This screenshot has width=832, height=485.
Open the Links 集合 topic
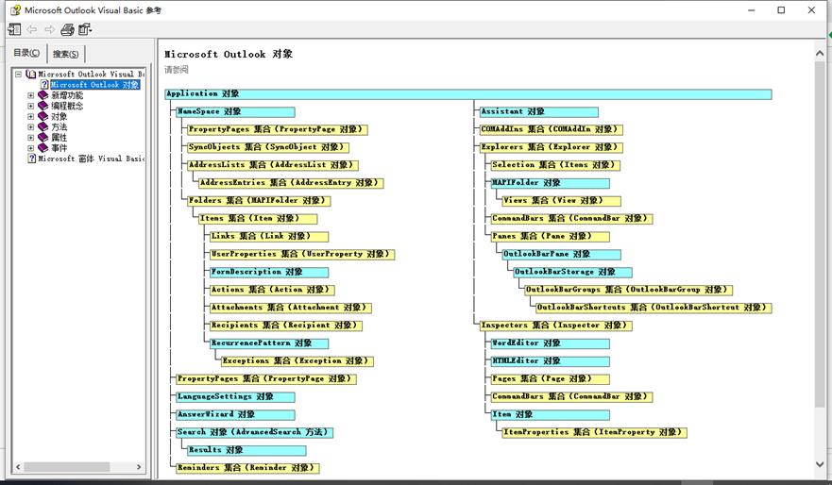tap(269, 237)
